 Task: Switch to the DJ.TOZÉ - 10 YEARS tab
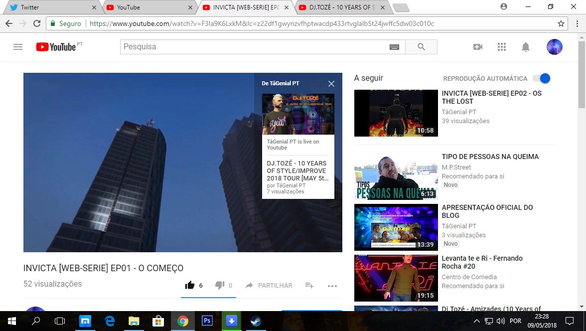coord(340,7)
